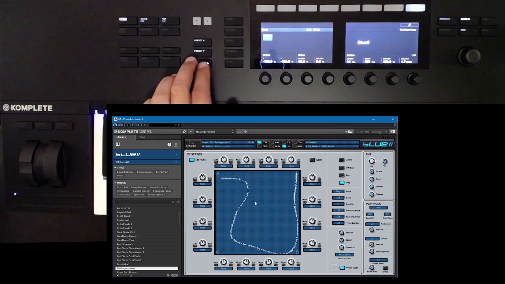Toggle the Vector Synth button
This screenshot has width=505, height=284.
342,268
